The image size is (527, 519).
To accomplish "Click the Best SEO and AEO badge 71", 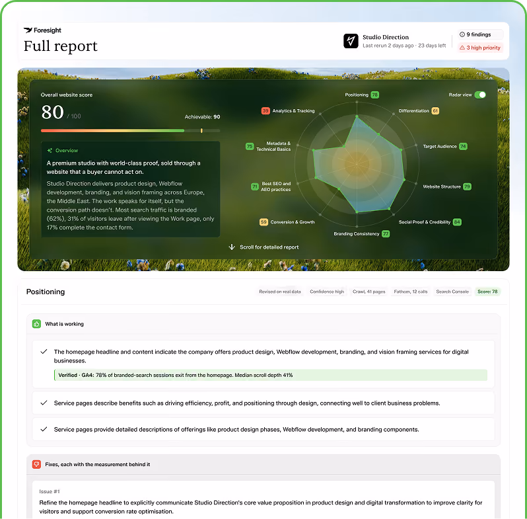I will coord(255,186).
